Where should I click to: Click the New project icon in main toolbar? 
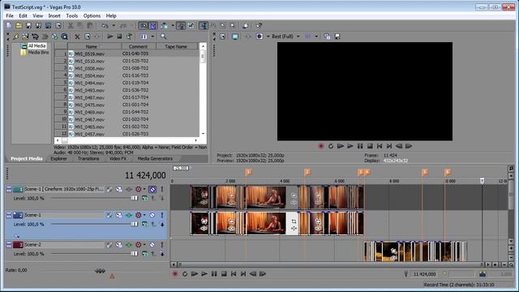click(9, 25)
